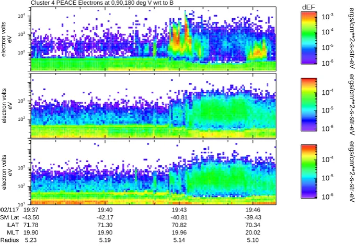Screen dimensions: 356x246
Task: Click the SM Lat value '-42.17'
Action: click(105, 217)
